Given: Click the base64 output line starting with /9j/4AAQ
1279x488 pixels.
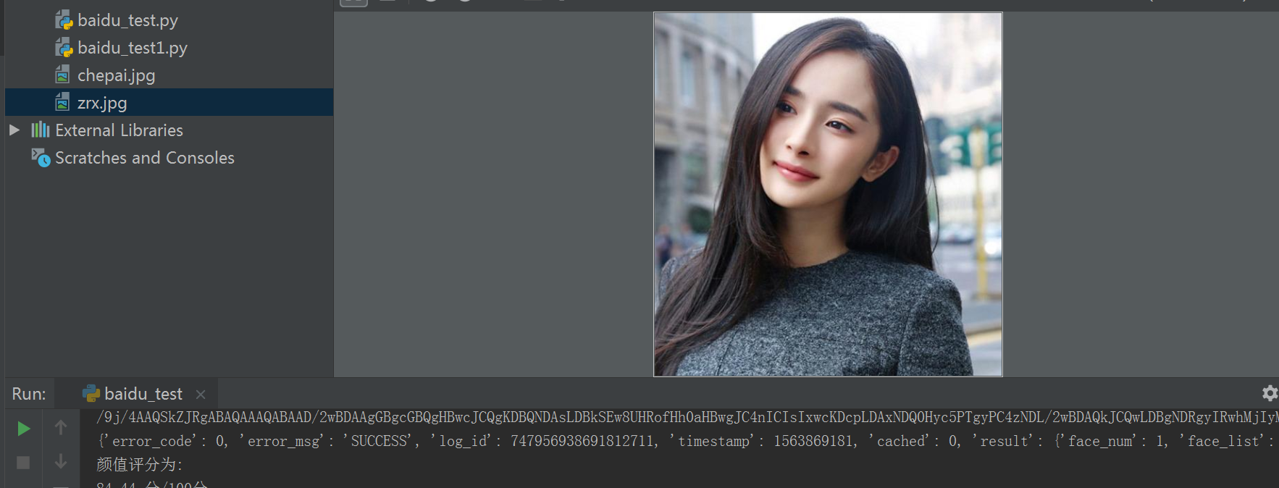Looking at the screenshot, I should pyautogui.click(x=687, y=417).
